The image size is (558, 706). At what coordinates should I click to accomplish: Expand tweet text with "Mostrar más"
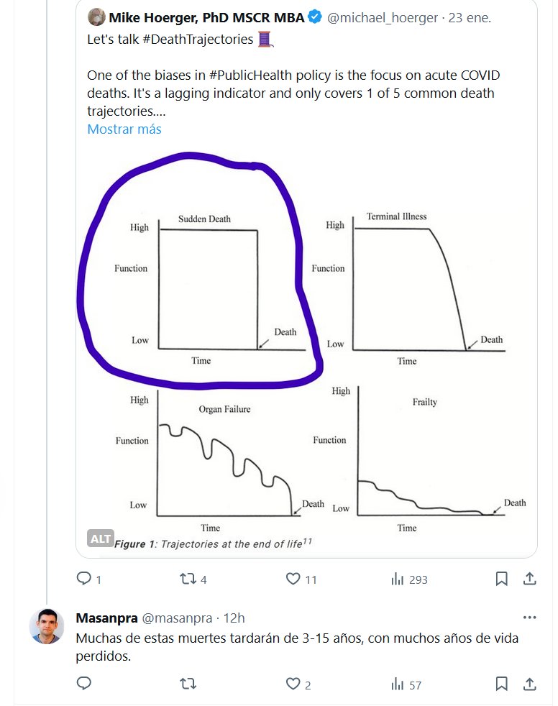click(x=124, y=129)
